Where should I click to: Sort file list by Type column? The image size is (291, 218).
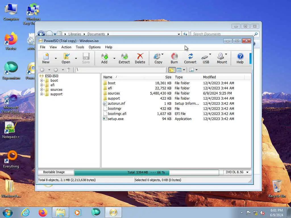click(187, 77)
